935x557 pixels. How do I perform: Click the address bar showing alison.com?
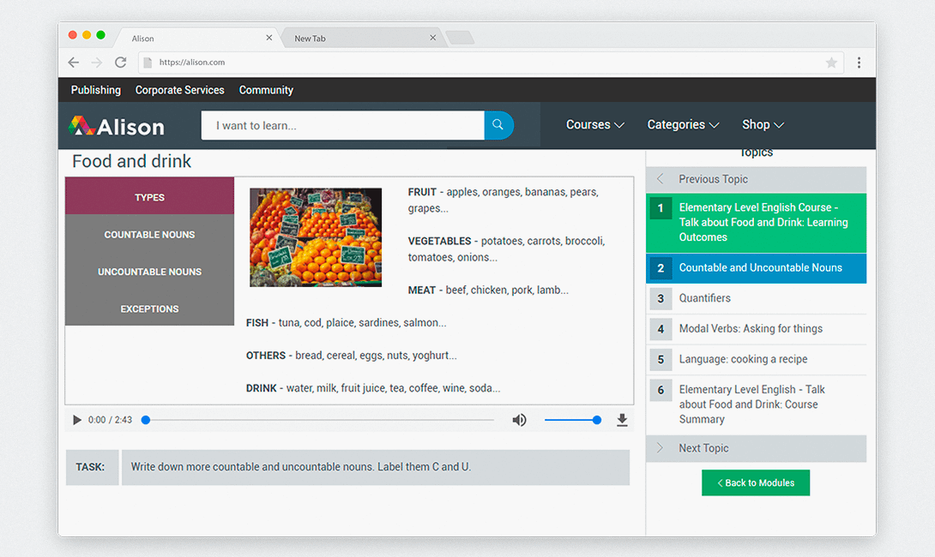(x=491, y=62)
